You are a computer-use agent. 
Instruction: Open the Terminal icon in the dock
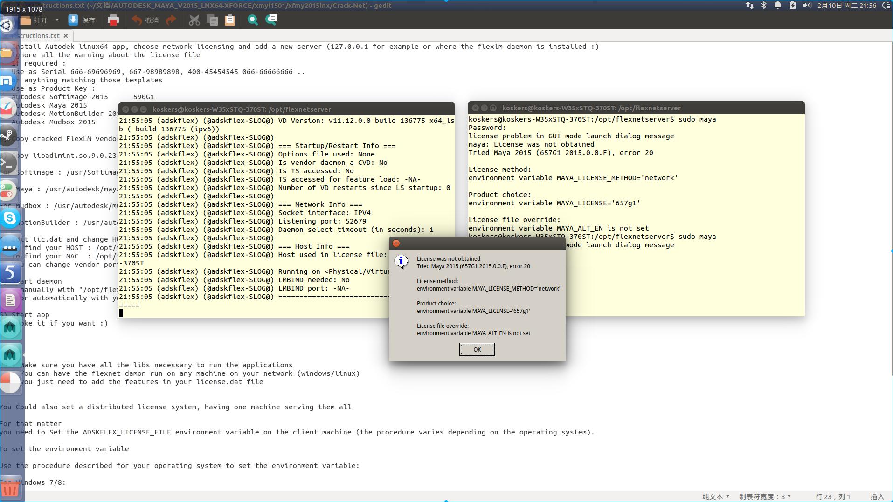8,163
